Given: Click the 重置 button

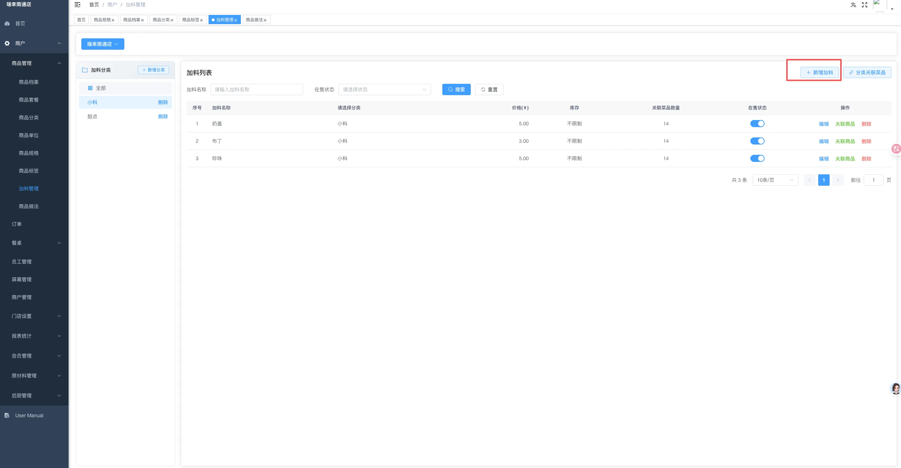Looking at the screenshot, I should pos(489,89).
